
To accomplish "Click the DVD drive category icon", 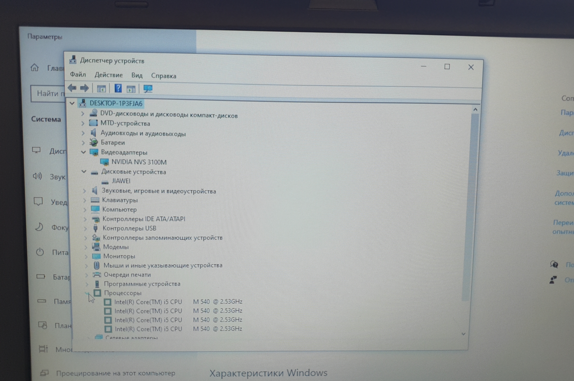I will (94, 113).
